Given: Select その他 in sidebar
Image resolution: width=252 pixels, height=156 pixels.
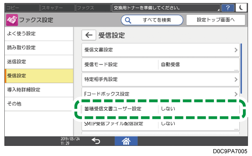Looking at the screenshot, I should point(39,104).
